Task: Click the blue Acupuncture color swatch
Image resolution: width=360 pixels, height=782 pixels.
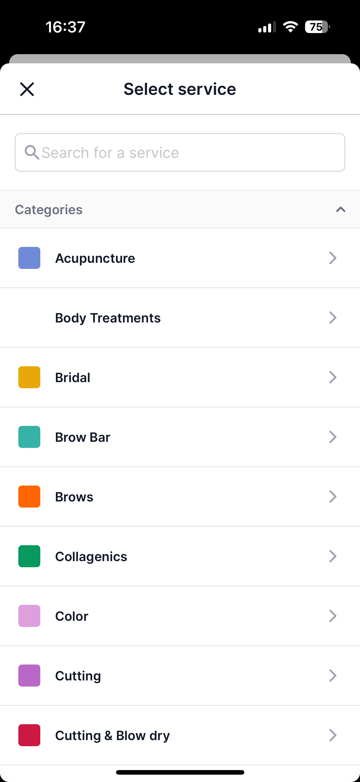Action: pos(29,258)
